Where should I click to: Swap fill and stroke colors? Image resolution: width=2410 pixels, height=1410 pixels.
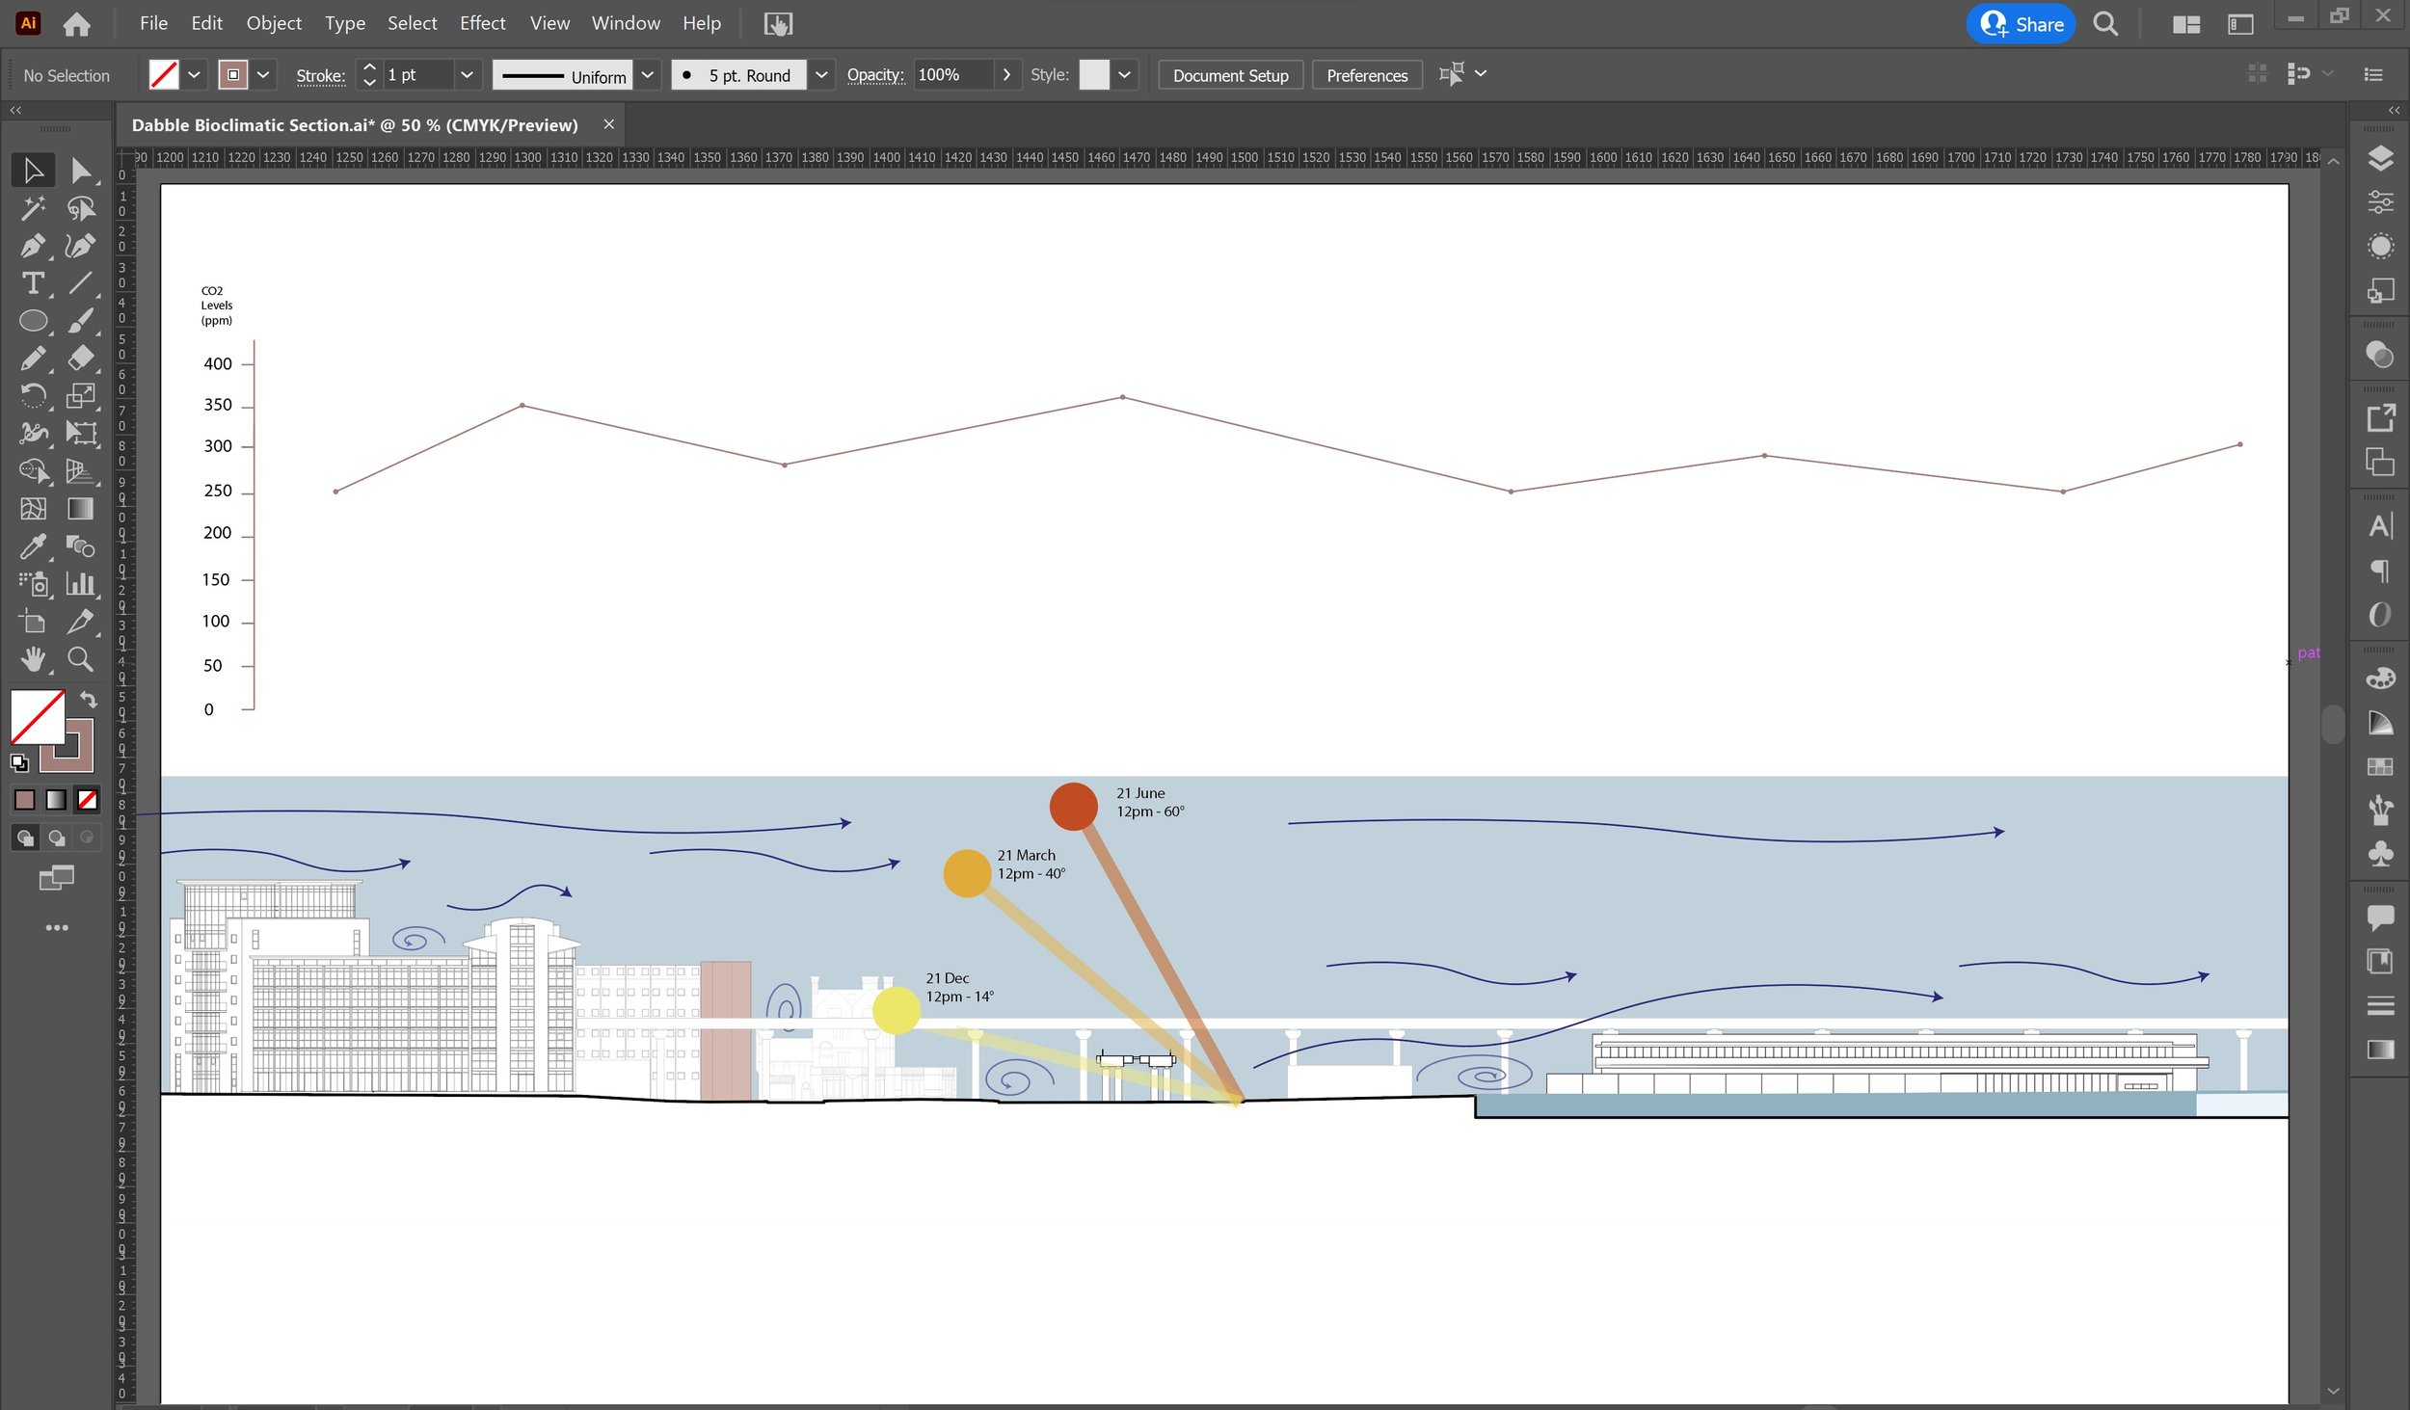tap(88, 701)
